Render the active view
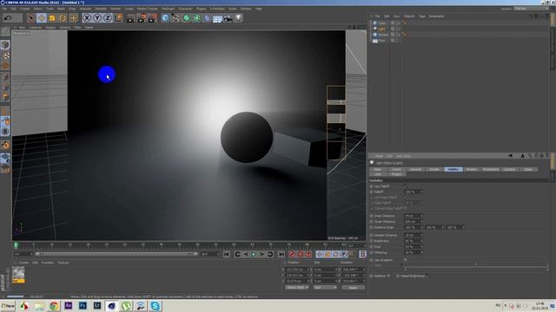This screenshot has height=312, width=556. [130, 18]
